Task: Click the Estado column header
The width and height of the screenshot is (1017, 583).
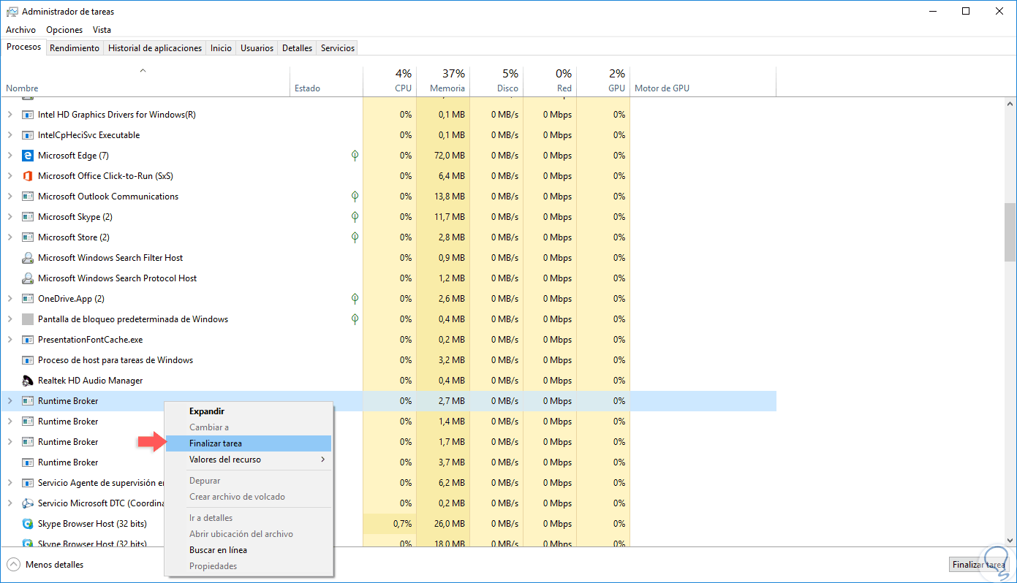Action: coord(326,80)
